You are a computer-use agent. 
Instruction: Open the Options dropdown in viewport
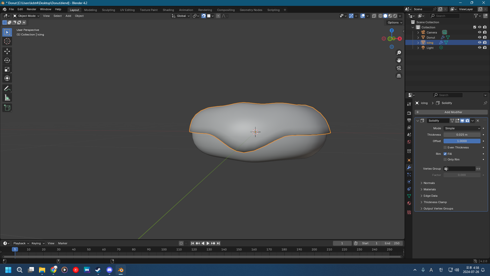click(395, 22)
